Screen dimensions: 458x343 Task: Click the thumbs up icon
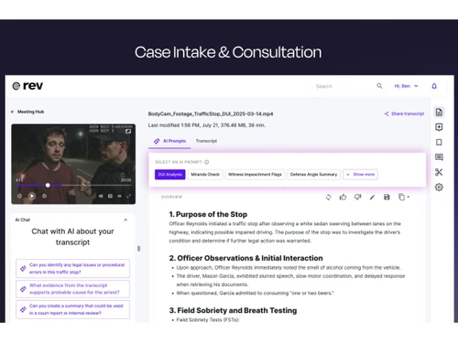pyautogui.click(x=343, y=198)
